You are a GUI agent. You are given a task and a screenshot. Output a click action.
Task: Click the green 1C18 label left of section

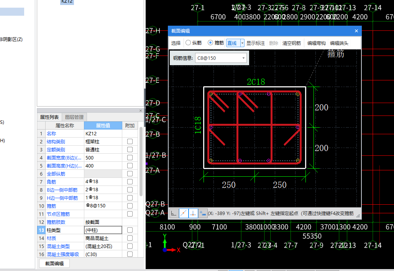(x=198, y=125)
